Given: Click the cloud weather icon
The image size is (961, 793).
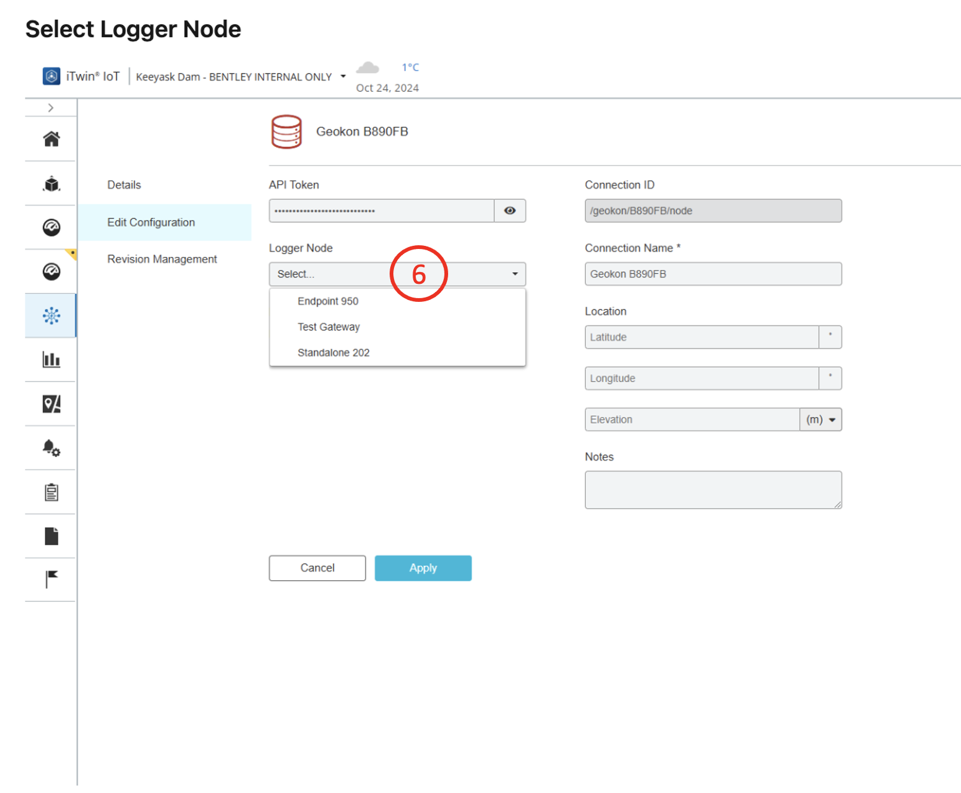Looking at the screenshot, I should coord(368,67).
